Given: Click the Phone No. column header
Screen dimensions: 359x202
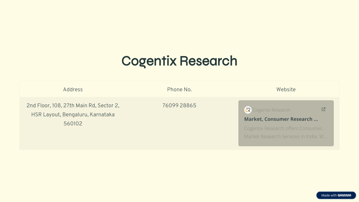Looking at the screenshot, I should [x=179, y=89].
